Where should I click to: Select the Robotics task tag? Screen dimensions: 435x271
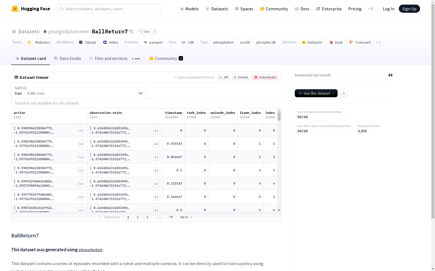pyautogui.click(x=39, y=42)
